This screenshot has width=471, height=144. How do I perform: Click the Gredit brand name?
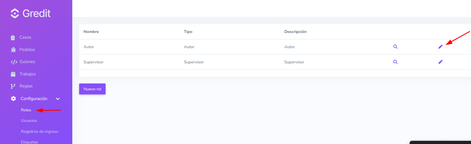(36, 13)
